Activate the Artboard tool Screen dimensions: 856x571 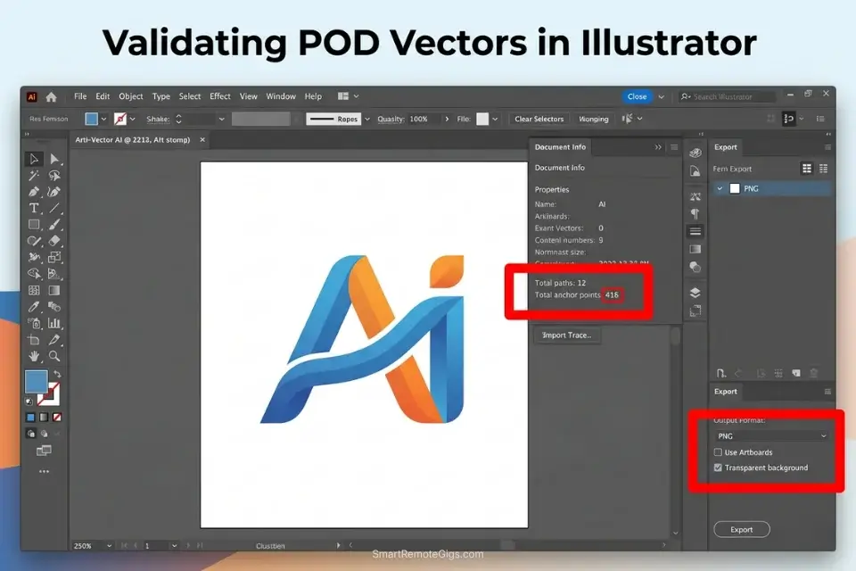tap(34, 340)
